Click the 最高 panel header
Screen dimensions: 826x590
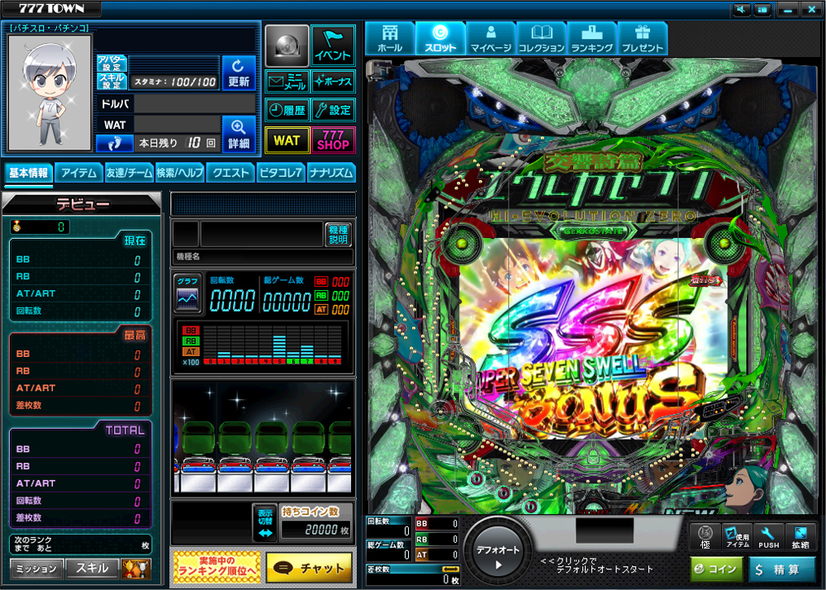pos(135,335)
